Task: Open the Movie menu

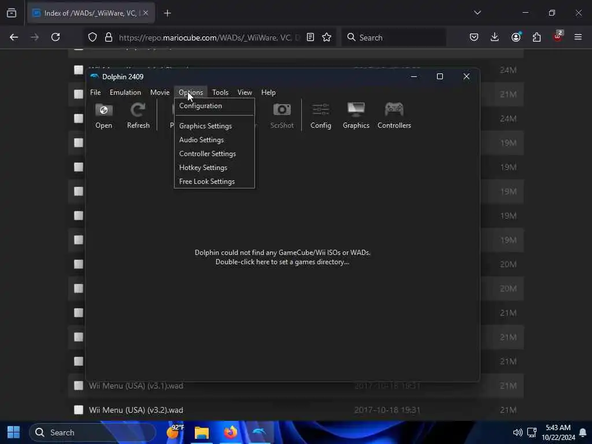Action: 160,92
